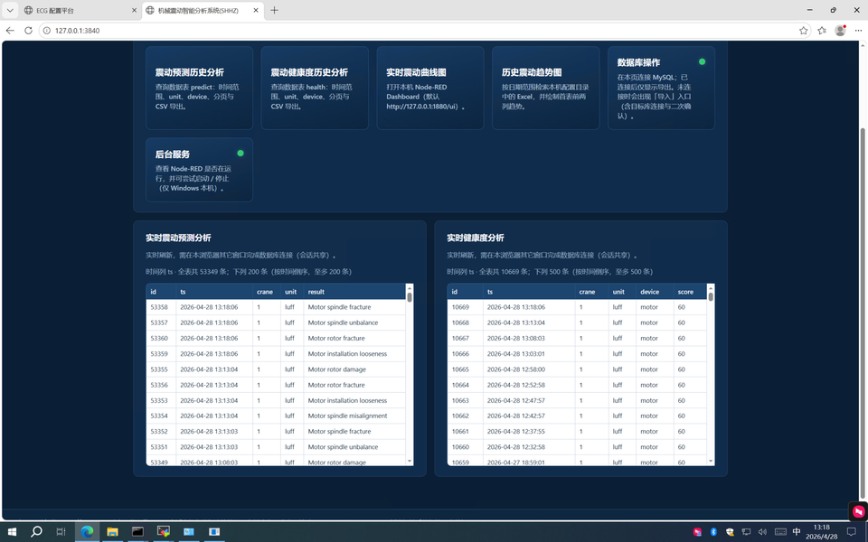Close the 机械震动智能分析系统 tab
868x542 pixels.
[256, 10]
